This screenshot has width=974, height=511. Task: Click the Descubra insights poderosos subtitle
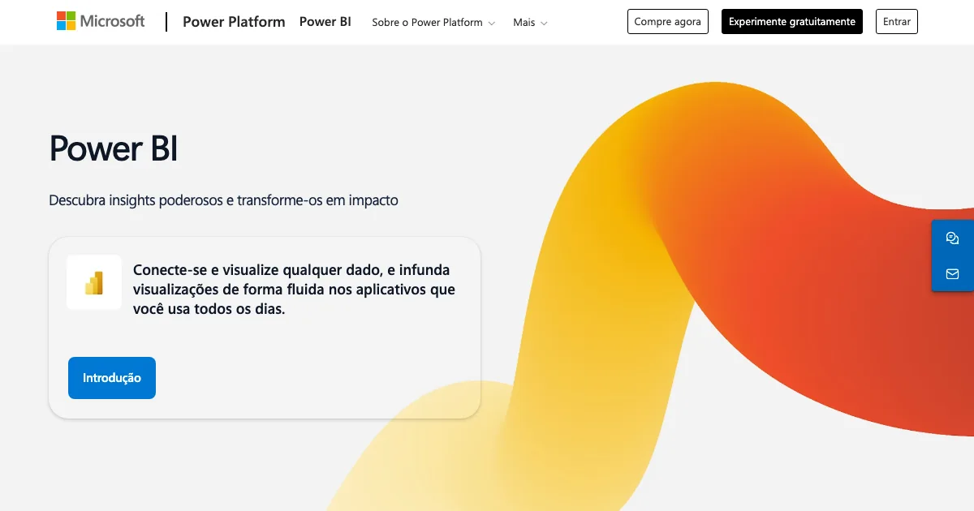coord(223,200)
